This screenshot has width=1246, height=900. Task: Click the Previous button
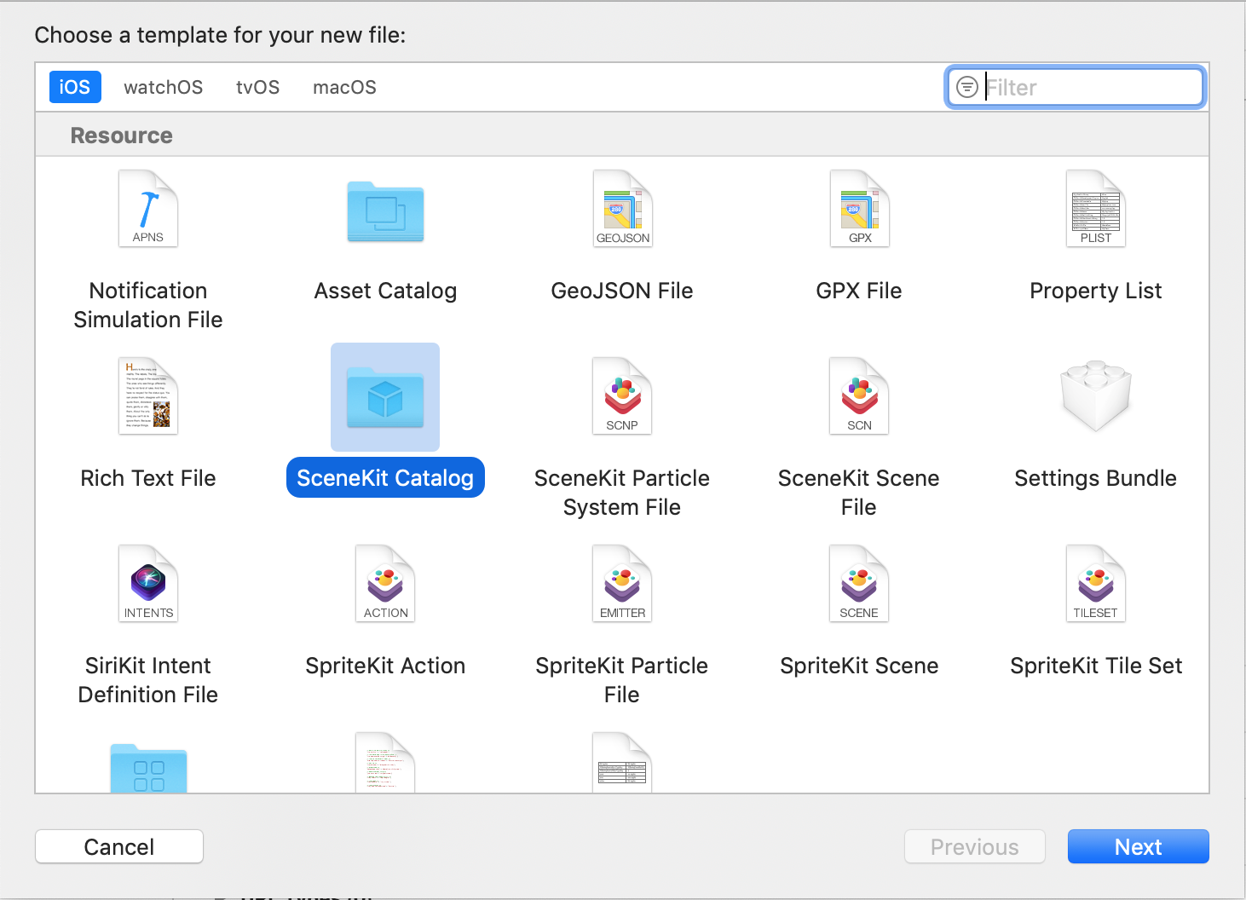tap(975, 846)
